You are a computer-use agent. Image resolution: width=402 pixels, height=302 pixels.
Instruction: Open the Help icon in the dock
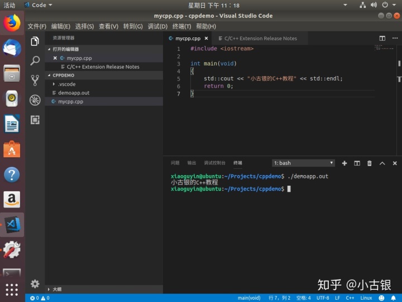pos(12,174)
